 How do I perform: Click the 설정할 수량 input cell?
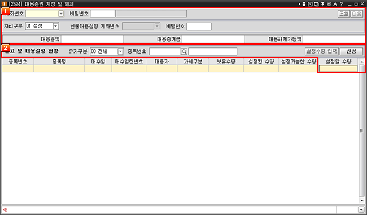[338, 68]
